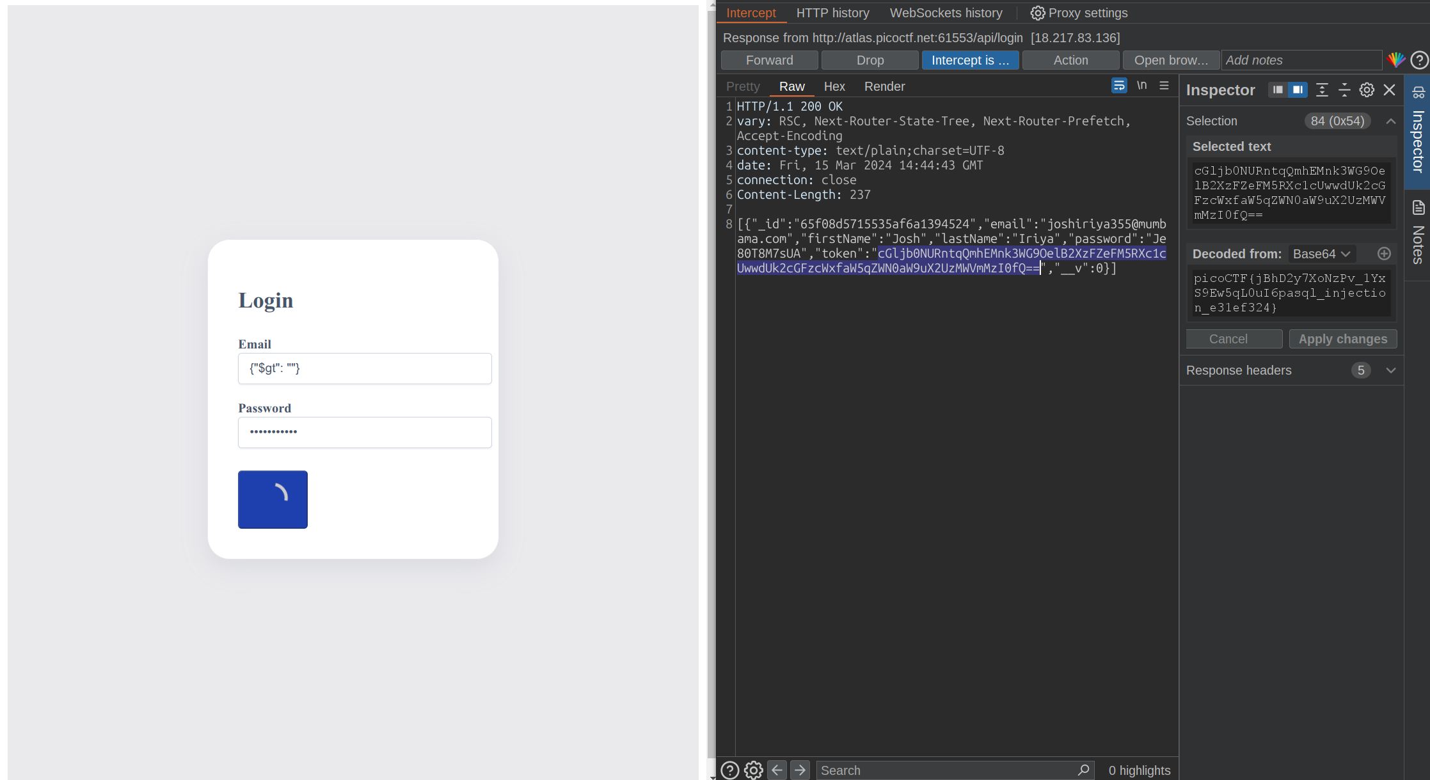Collapse the Selection section chevron
The height and width of the screenshot is (780, 1430).
[x=1390, y=121]
